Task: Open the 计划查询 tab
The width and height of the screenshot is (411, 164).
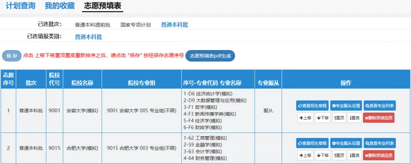Action: 20,6
